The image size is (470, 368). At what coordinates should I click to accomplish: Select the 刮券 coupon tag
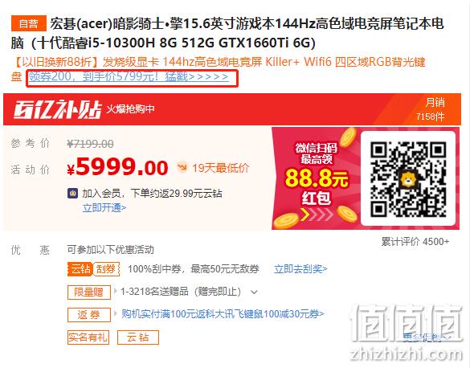pyautogui.click(x=106, y=269)
